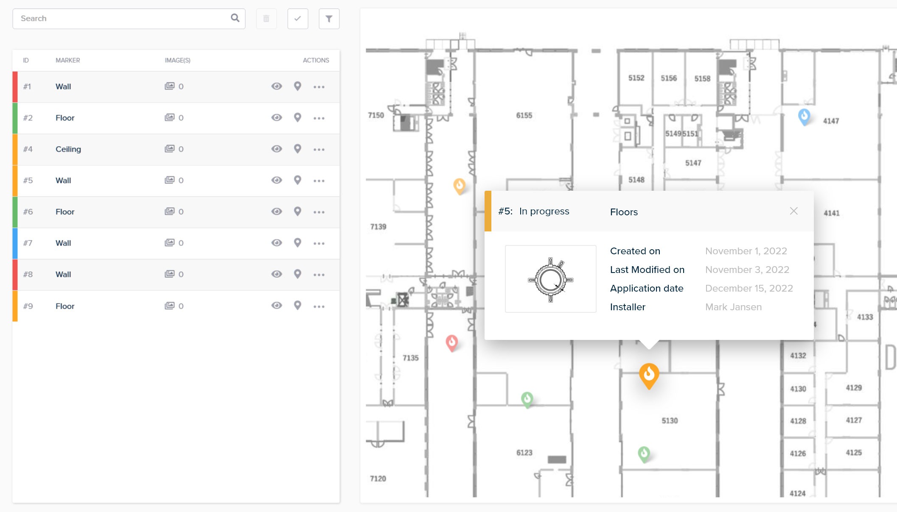This screenshot has width=897, height=512.
Task: Click the installer name Mark Jansen
Action: [733, 306]
